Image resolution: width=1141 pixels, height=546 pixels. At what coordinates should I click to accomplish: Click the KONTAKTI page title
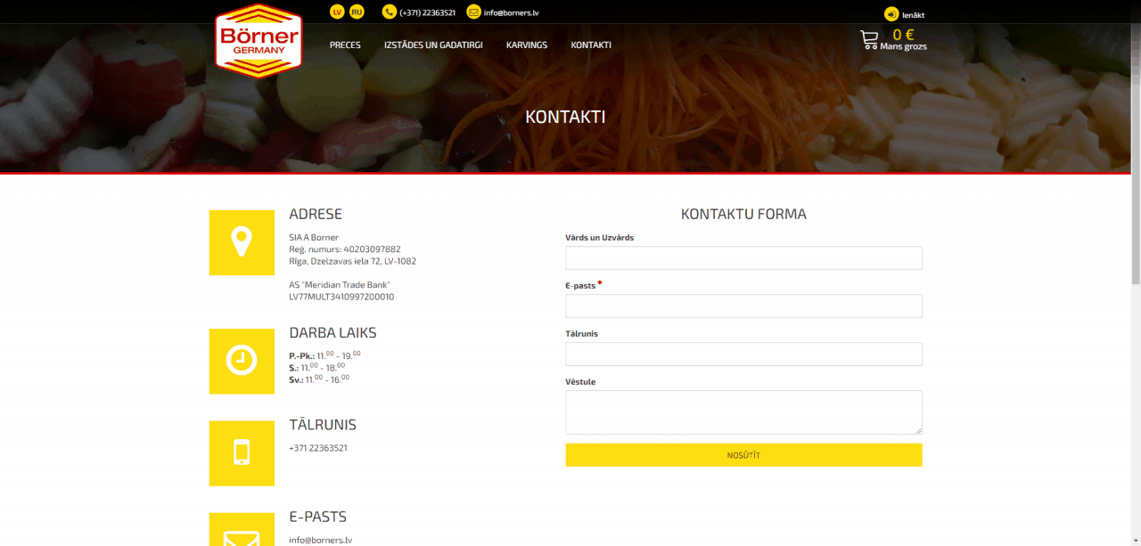pyautogui.click(x=565, y=117)
